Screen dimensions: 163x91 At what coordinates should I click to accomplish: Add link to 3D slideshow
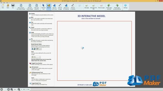(x=66, y=7)
